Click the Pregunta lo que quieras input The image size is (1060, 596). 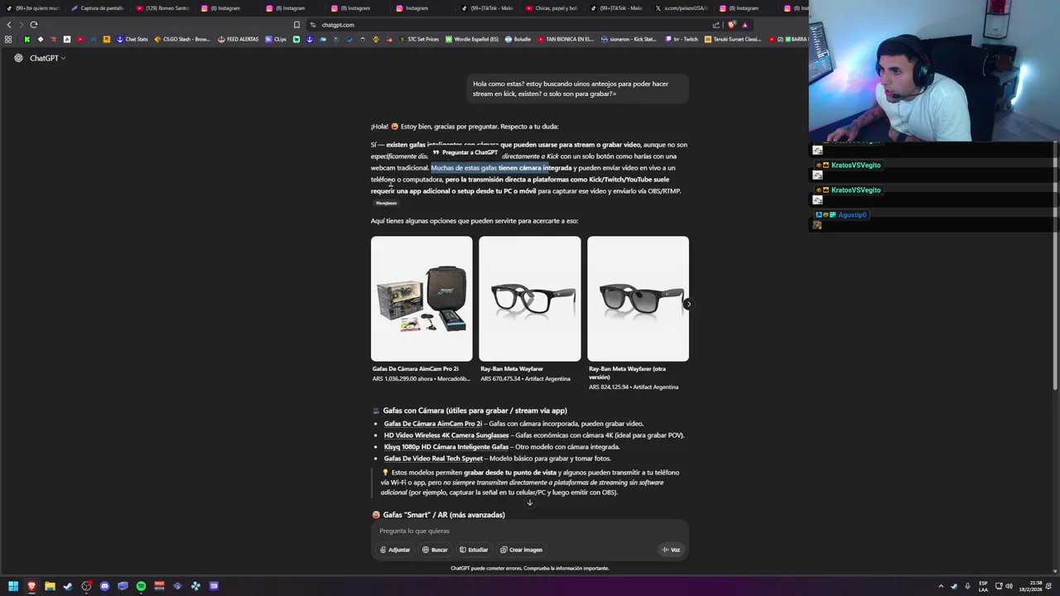tap(530, 531)
